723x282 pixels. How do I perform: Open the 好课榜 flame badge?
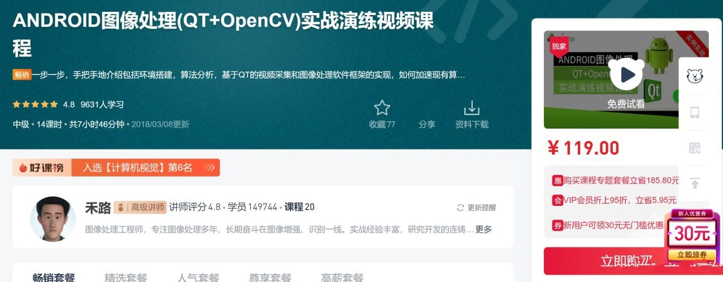point(42,168)
